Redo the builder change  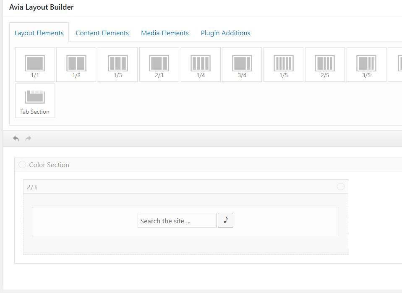pyautogui.click(x=28, y=139)
